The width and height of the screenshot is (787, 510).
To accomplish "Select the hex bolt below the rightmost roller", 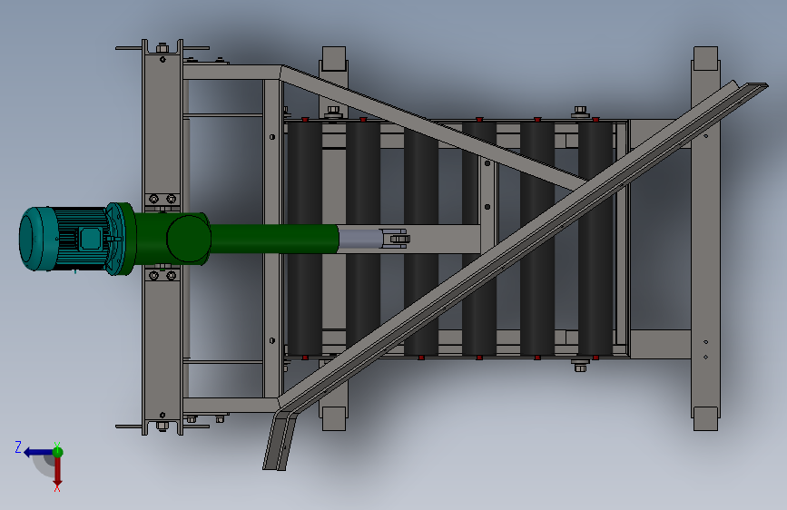I will pyautogui.click(x=581, y=366).
